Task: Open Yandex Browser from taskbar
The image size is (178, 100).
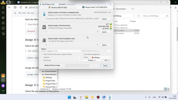Action: pos(81,97)
